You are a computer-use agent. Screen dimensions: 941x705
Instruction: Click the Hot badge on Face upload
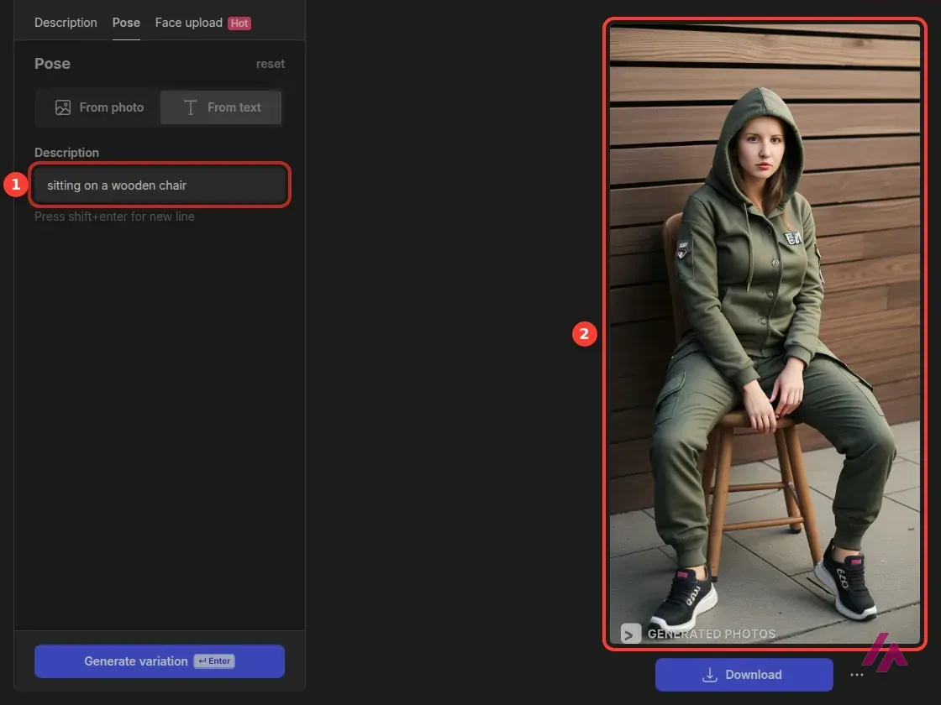[x=239, y=23]
